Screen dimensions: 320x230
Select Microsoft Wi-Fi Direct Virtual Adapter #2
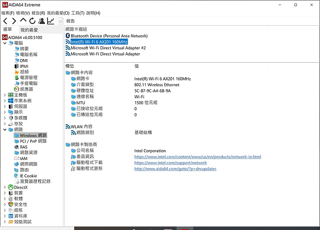[x=105, y=48]
